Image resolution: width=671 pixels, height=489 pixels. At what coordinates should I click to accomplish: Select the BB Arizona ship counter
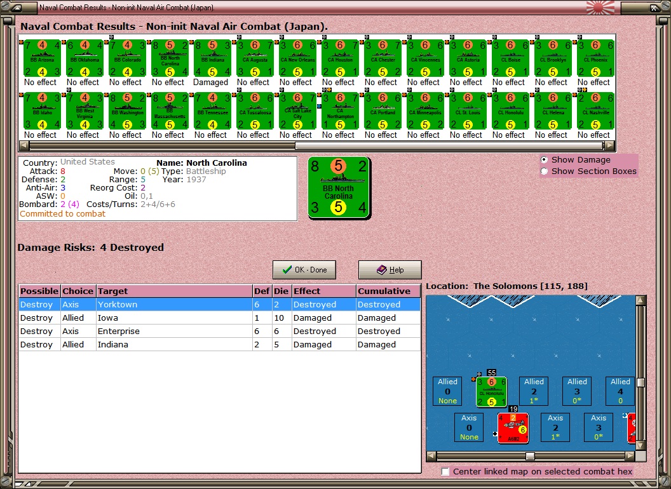(42, 58)
